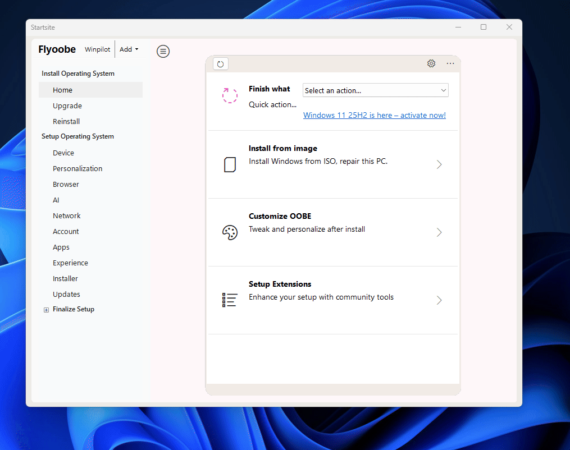Viewport: 570px width, 450px height.
Task: Click the Install from image document icon
Action: point(230,164)
